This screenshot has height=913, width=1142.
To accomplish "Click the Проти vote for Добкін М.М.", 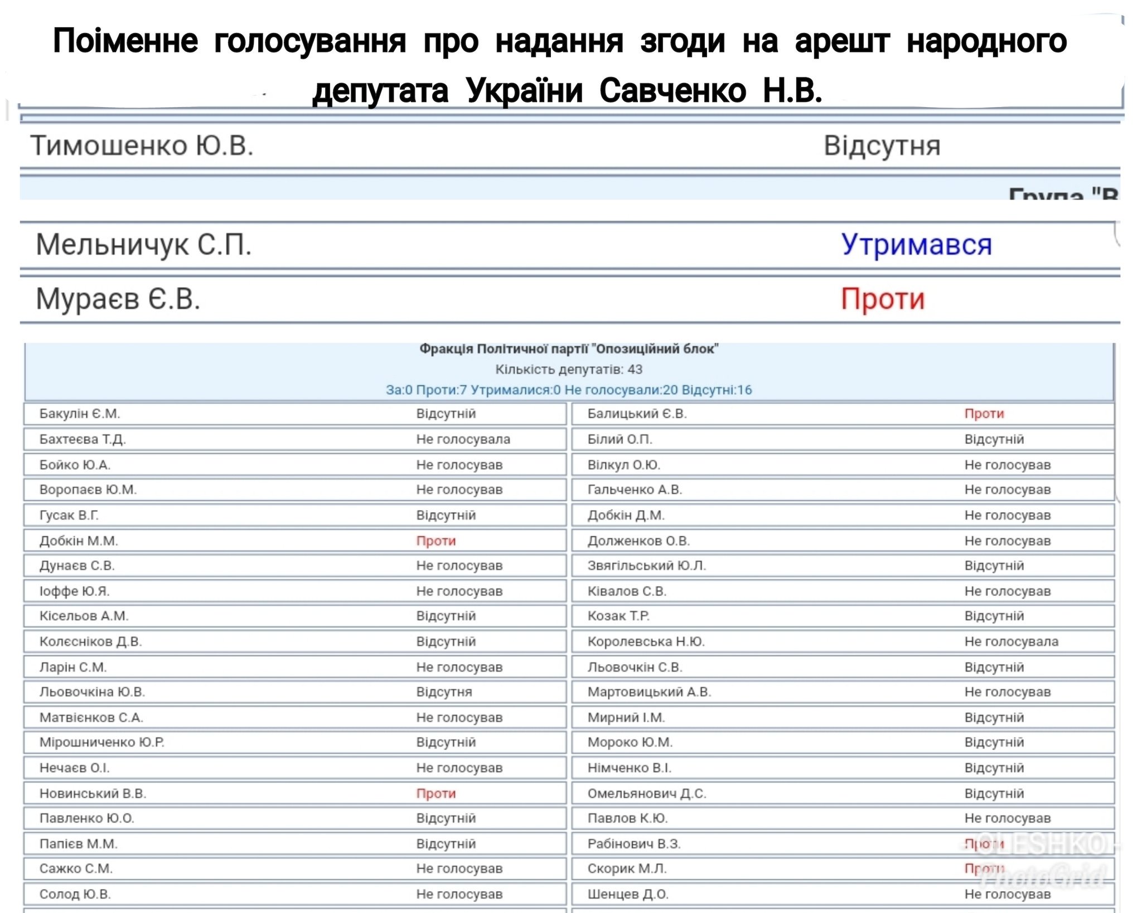I will [436, 541].
